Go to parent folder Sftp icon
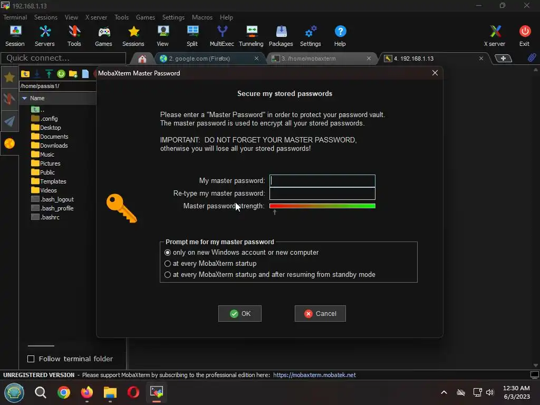540x405 pixels. click(25, 74)
